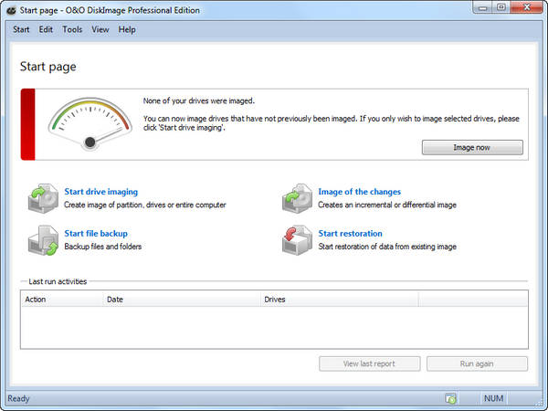Click the Drives column header
The width and height of the screenshot is (548, 411).
pos(338,299)
